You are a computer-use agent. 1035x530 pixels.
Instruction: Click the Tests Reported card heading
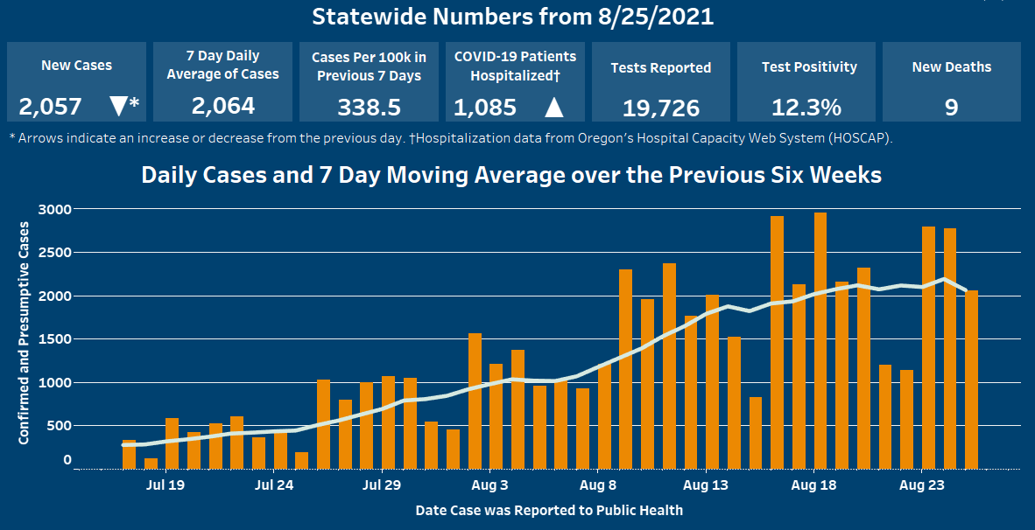pos(661,68)
